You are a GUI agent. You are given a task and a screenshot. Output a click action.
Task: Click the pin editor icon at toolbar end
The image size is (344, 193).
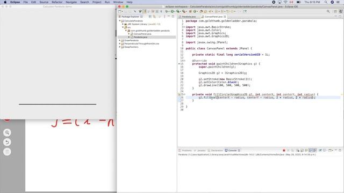pos(245,11)
